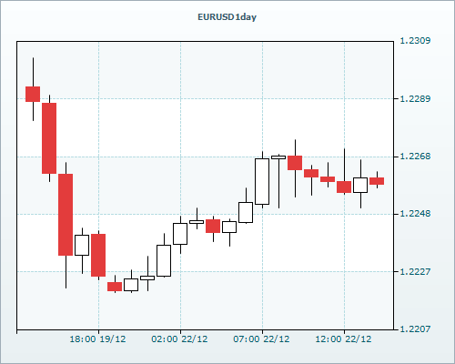Click the tallest red candle in the downtrend
455x364 pixels.
click(66, 215)
